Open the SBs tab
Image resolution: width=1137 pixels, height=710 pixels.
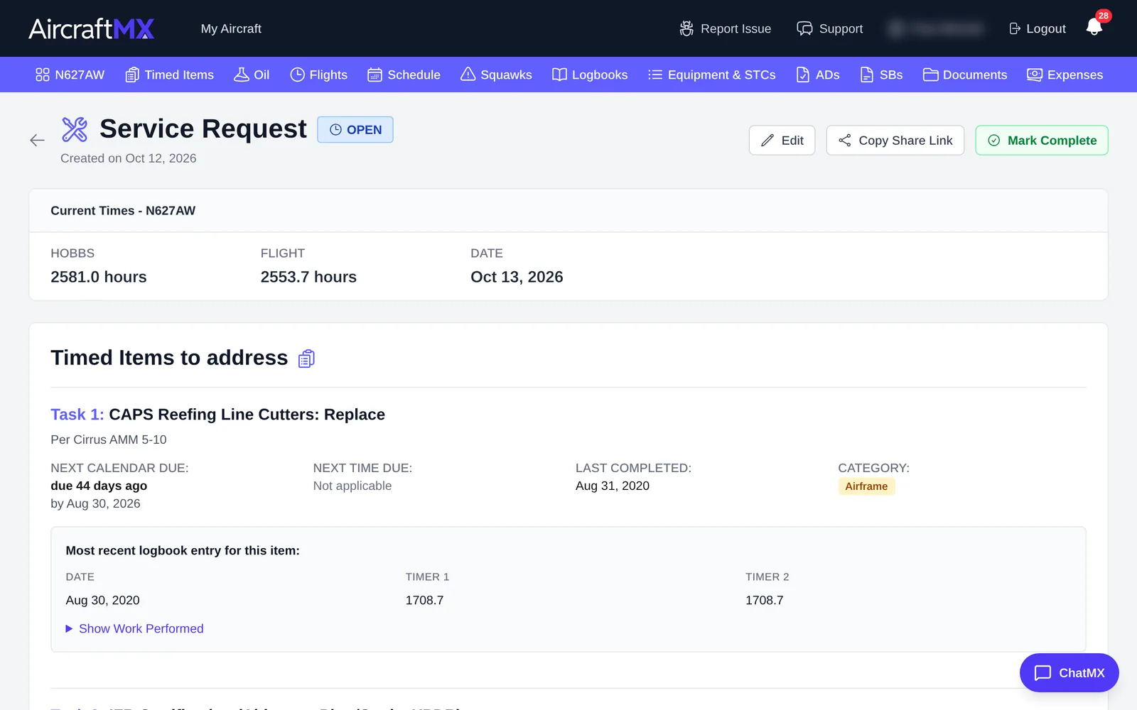click(881, 75)
